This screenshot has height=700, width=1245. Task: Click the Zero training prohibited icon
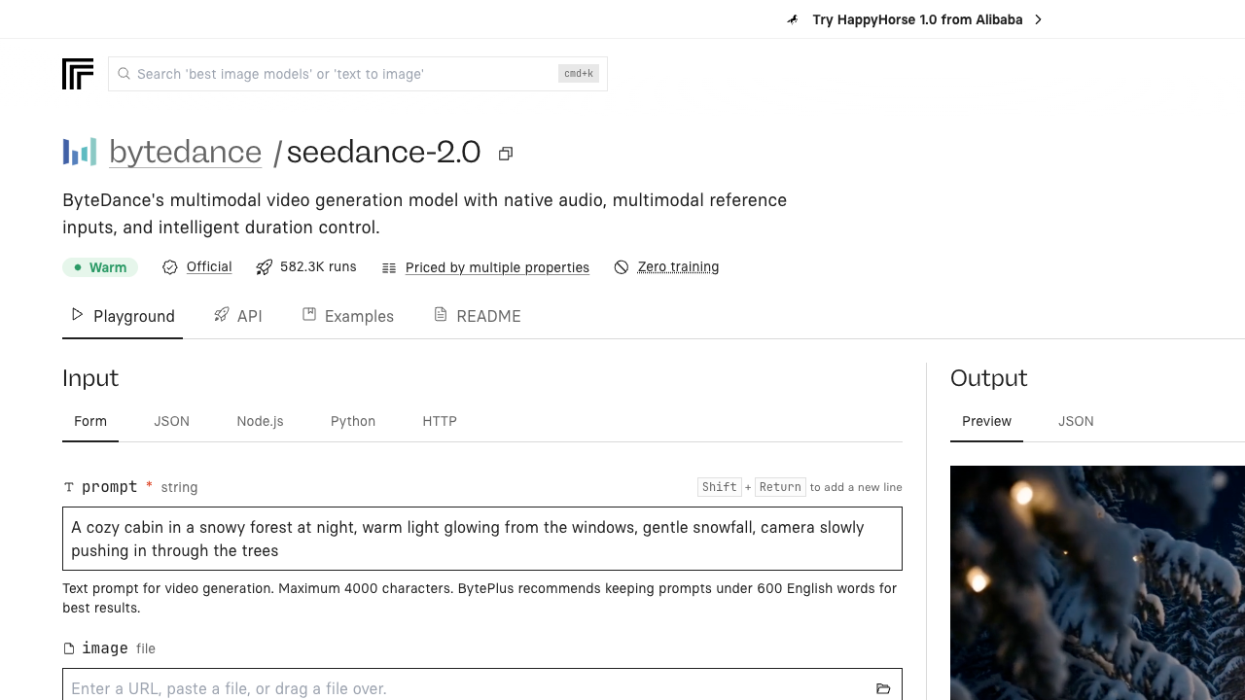[622, 267]
